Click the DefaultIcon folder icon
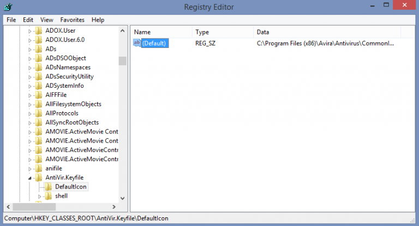Screen dimensions: 419x226 click(x=49, y=187)
